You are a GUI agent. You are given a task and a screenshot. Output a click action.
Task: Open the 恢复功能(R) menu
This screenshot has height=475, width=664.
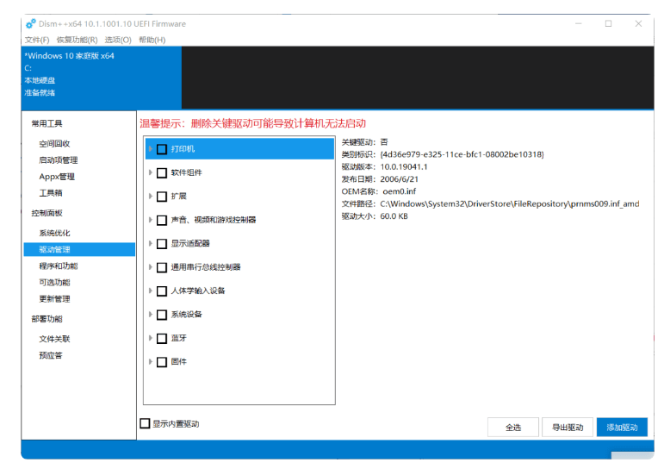(77, 40)
